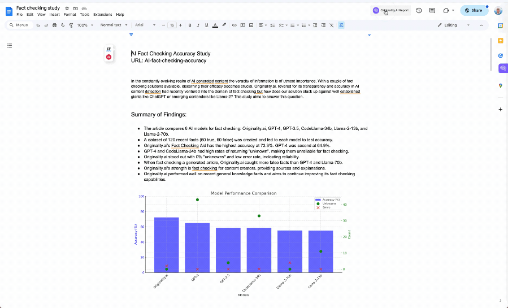Open the Editing mode dropdown

pos(453,25)
